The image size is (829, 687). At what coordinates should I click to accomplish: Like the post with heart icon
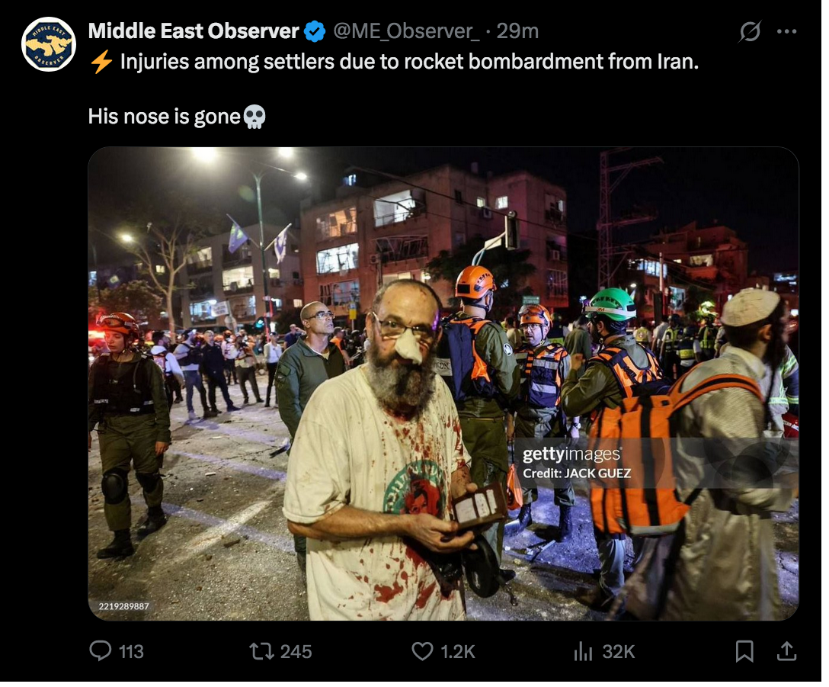(x=422, y=651)
